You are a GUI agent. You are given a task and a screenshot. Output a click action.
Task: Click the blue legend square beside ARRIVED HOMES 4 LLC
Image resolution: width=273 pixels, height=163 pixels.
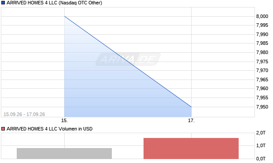pyautogui.click(x=3, y=3)
